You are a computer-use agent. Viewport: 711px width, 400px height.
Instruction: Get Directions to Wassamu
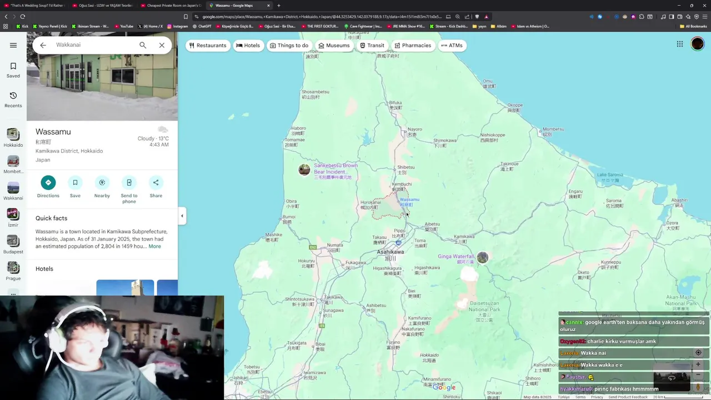pyautogui.click(x=48, y=187)
